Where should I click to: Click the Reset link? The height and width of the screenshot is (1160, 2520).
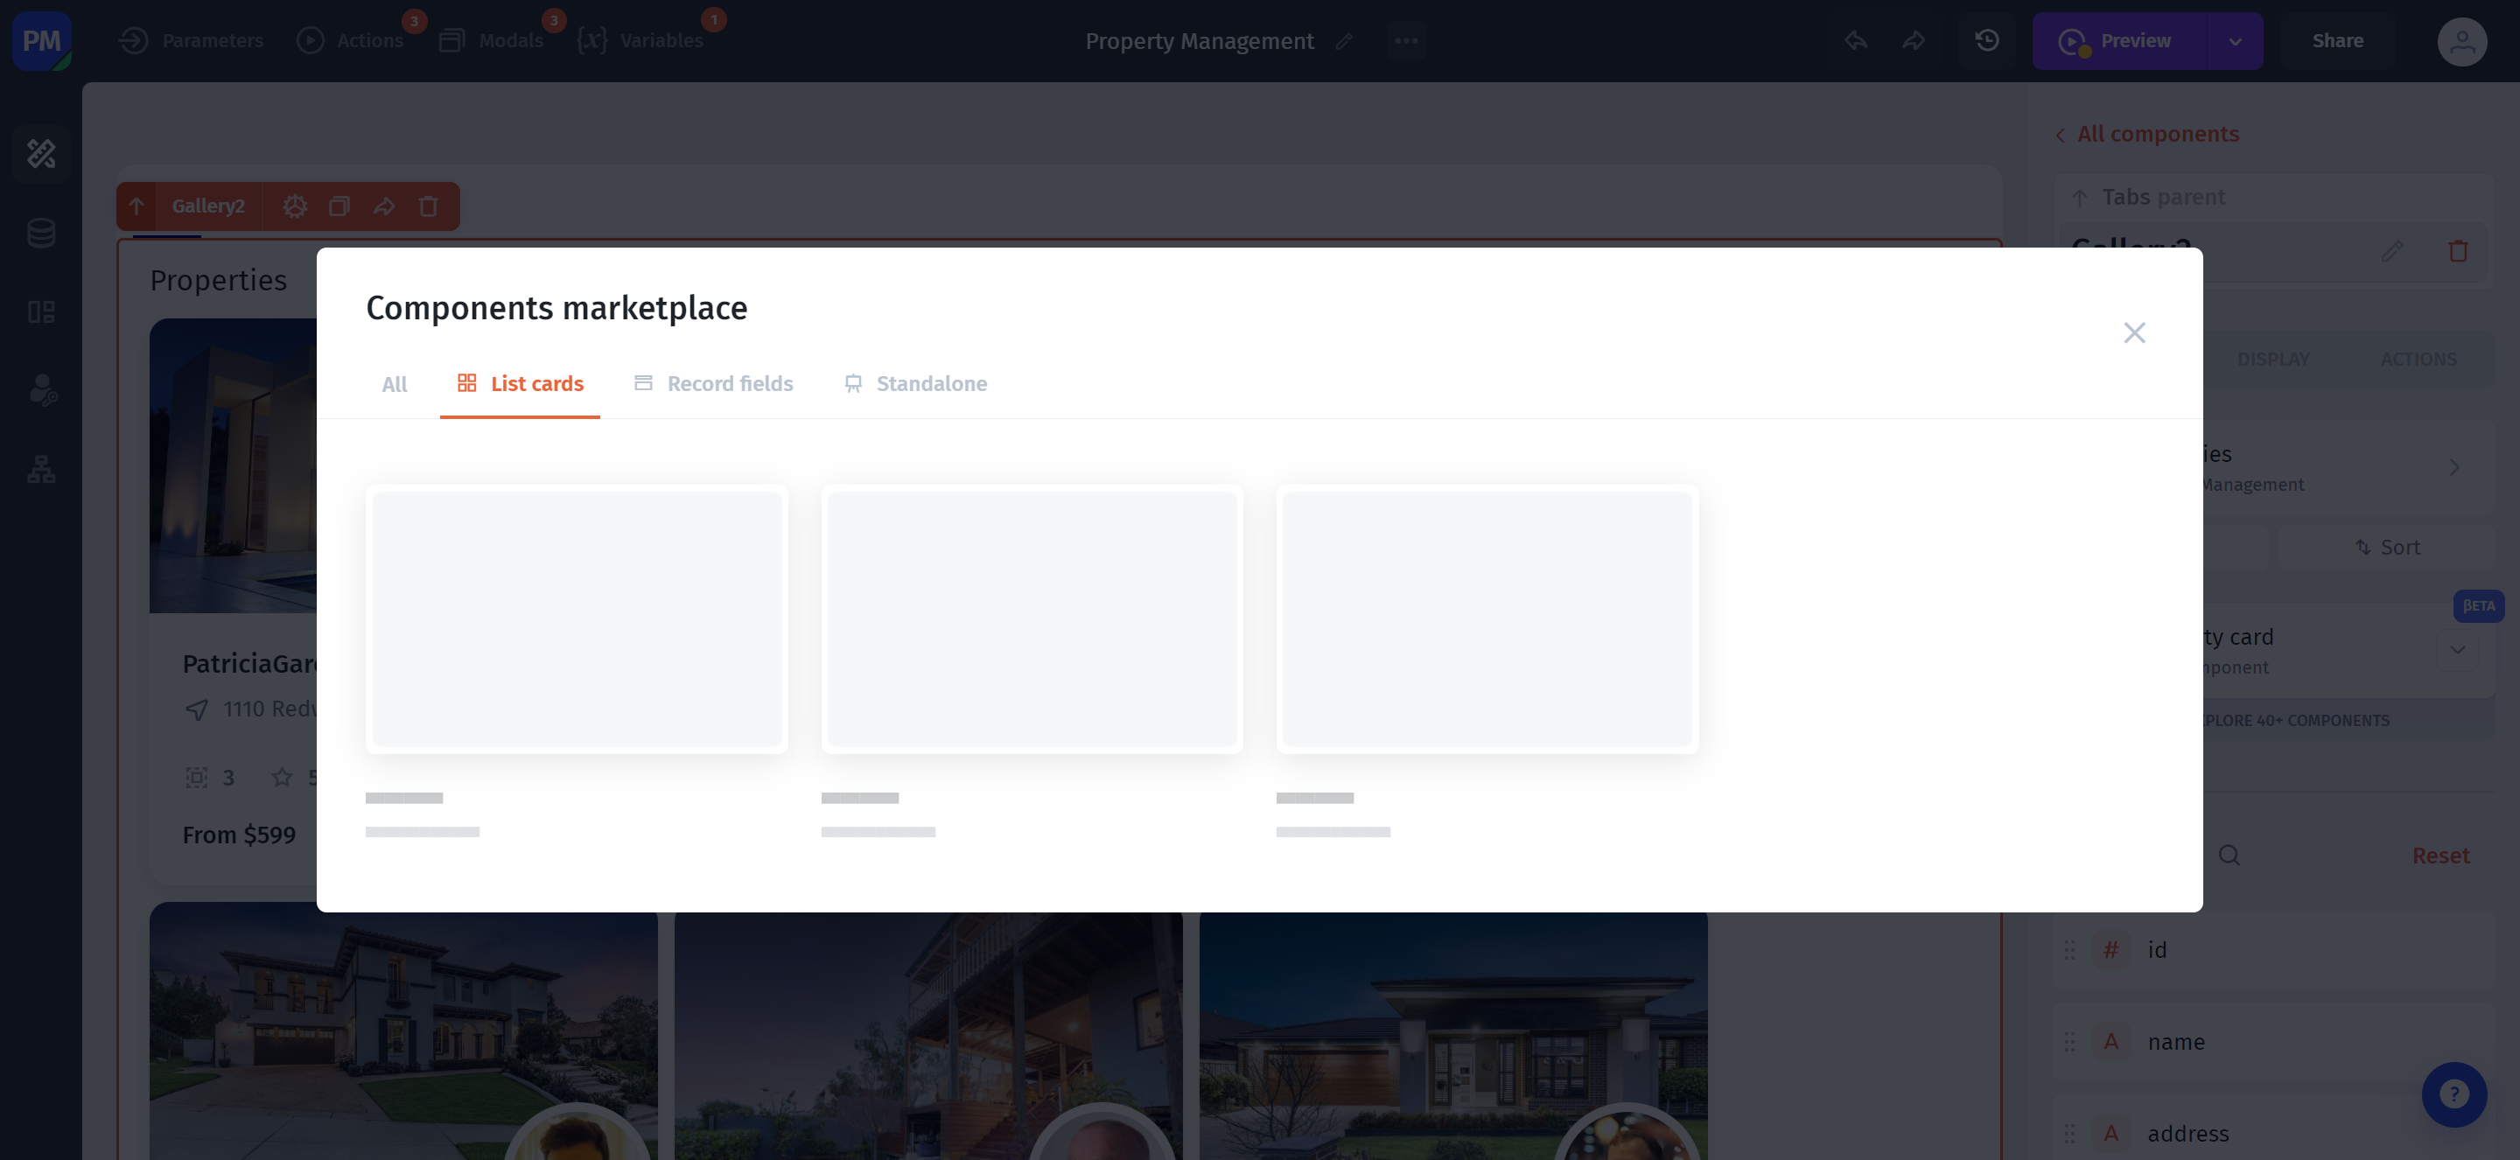pos(2439,856)
